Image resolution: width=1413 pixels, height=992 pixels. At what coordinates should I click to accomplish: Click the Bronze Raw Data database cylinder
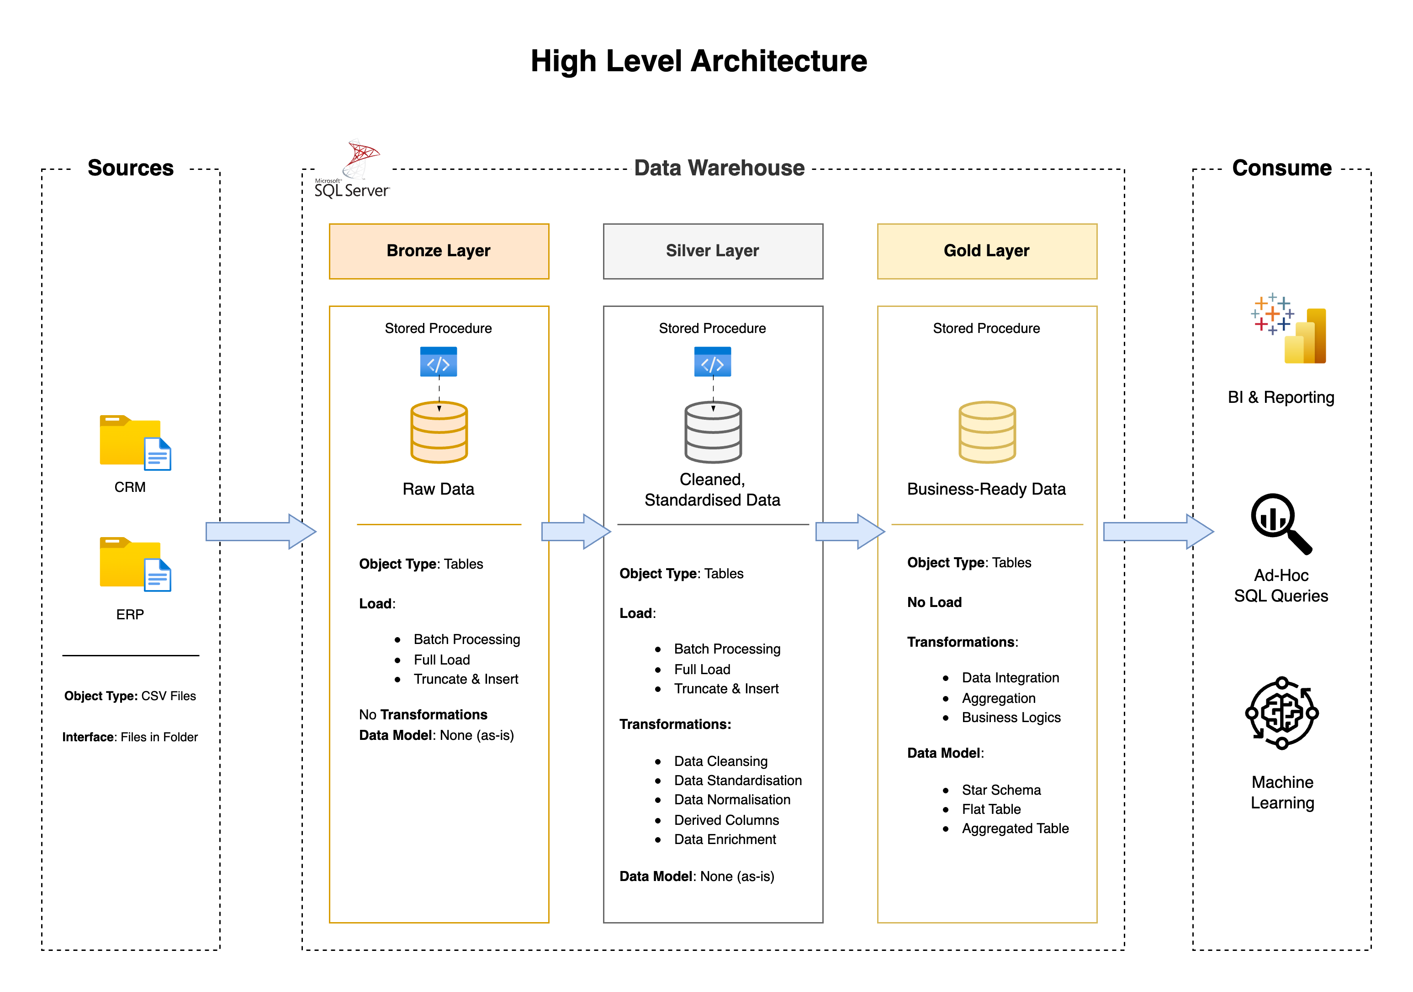[439, 432]
